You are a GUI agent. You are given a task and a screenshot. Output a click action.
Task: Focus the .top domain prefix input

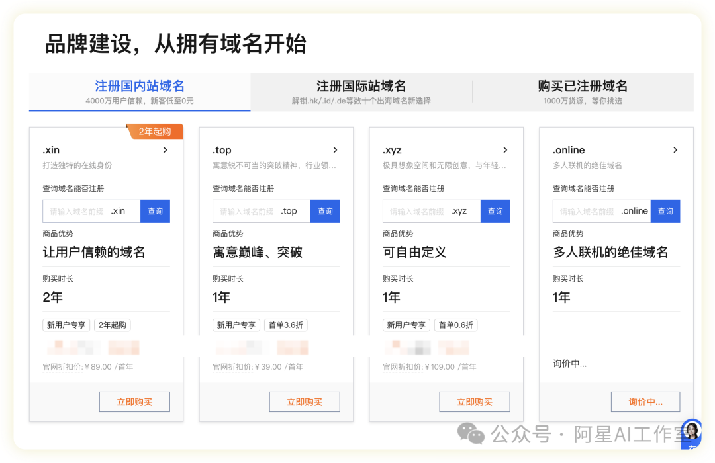pos(262,211)
